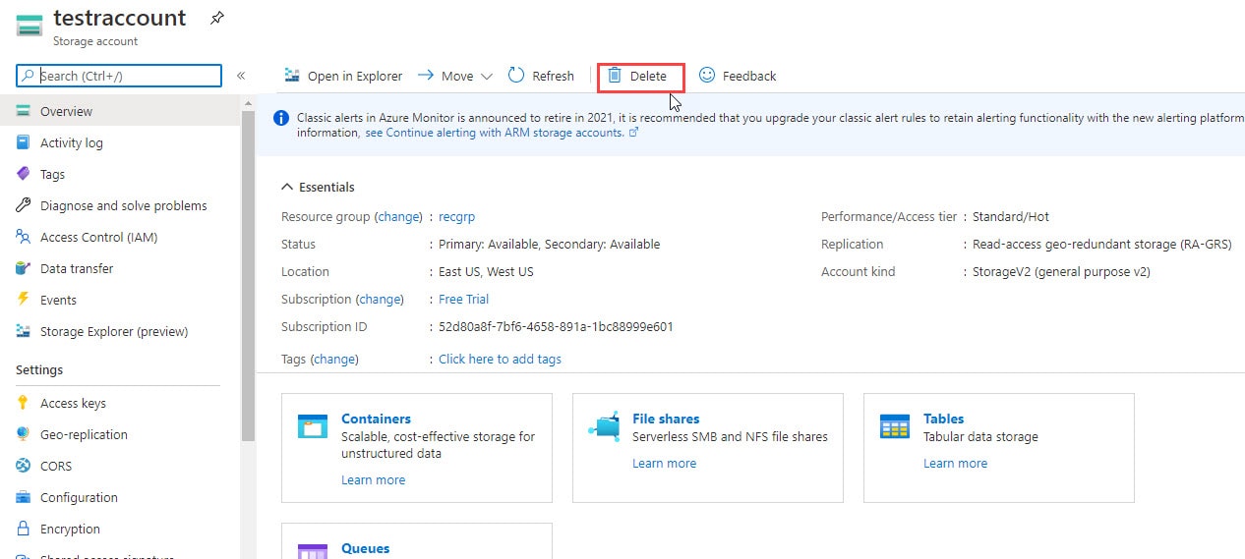
Task: Open the Containers tile title
Action: coord(376,419)
